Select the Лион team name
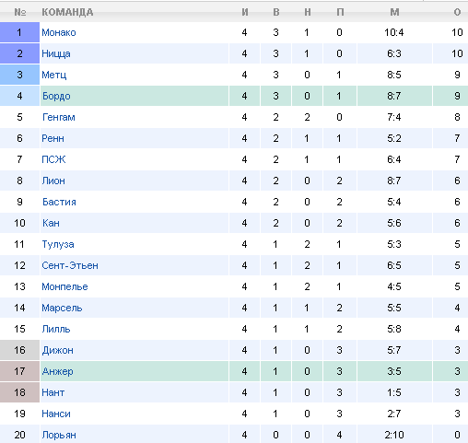Viewport: 468px width, 443px height. coord(53,181)
